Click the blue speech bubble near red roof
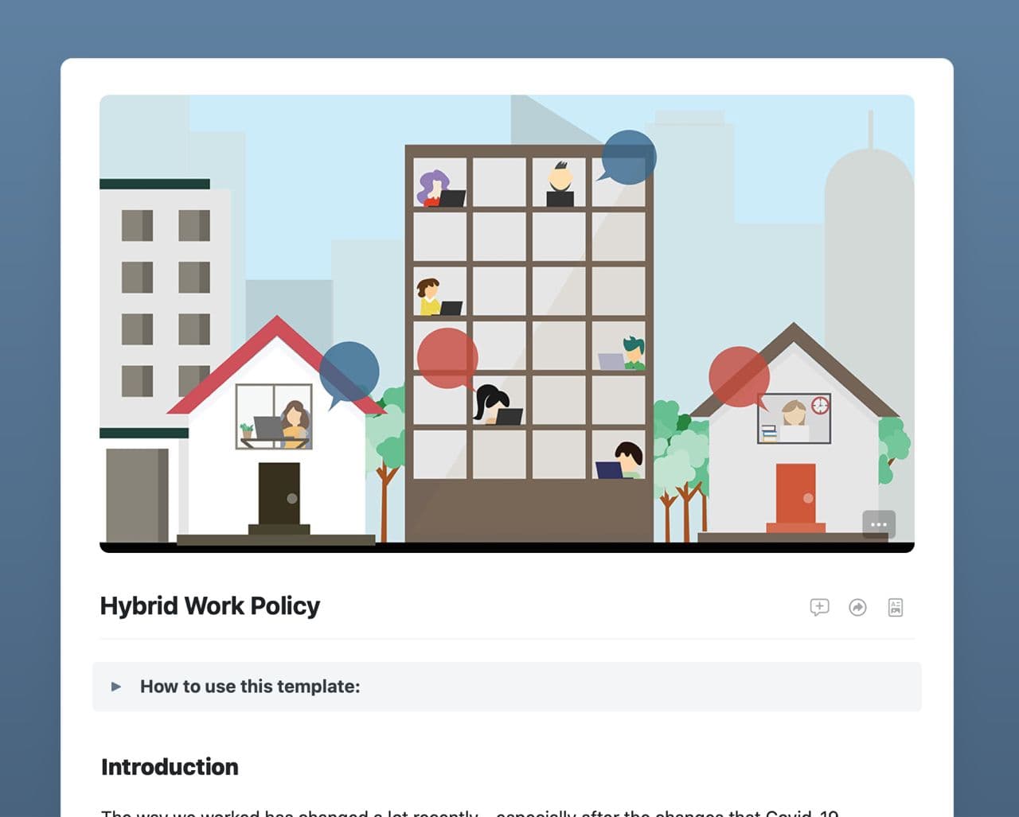 click(x=349, y=372)
